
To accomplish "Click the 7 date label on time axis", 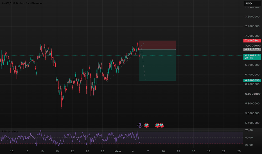I will [x=148, y=151].
